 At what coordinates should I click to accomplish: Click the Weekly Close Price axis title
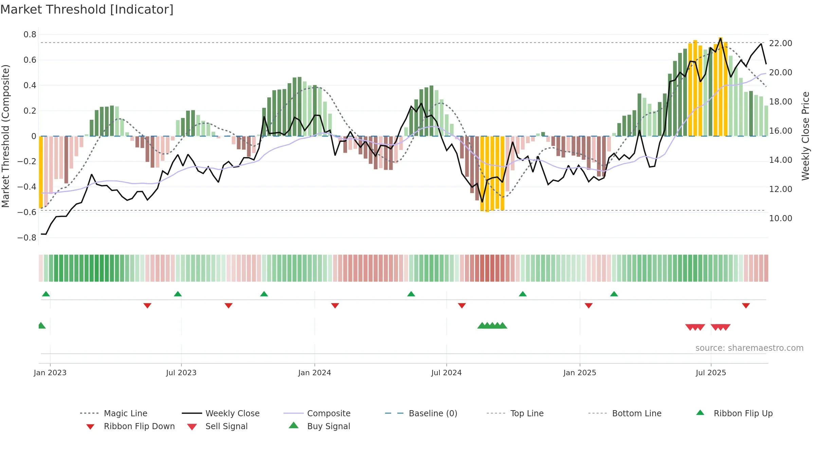805,136
